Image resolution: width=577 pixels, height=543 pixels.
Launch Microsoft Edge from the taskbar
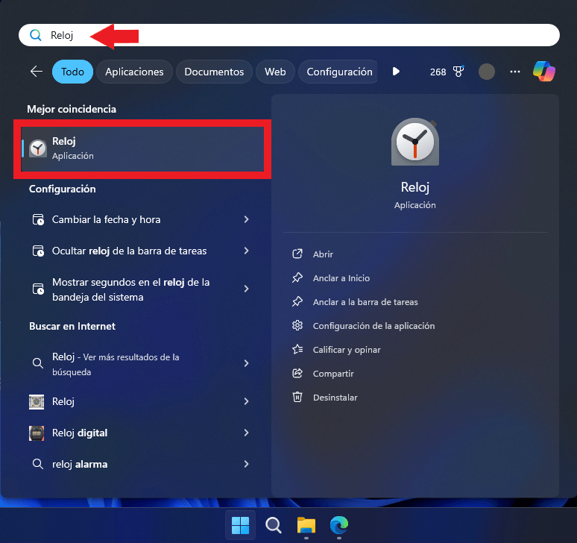click(339, 525)
